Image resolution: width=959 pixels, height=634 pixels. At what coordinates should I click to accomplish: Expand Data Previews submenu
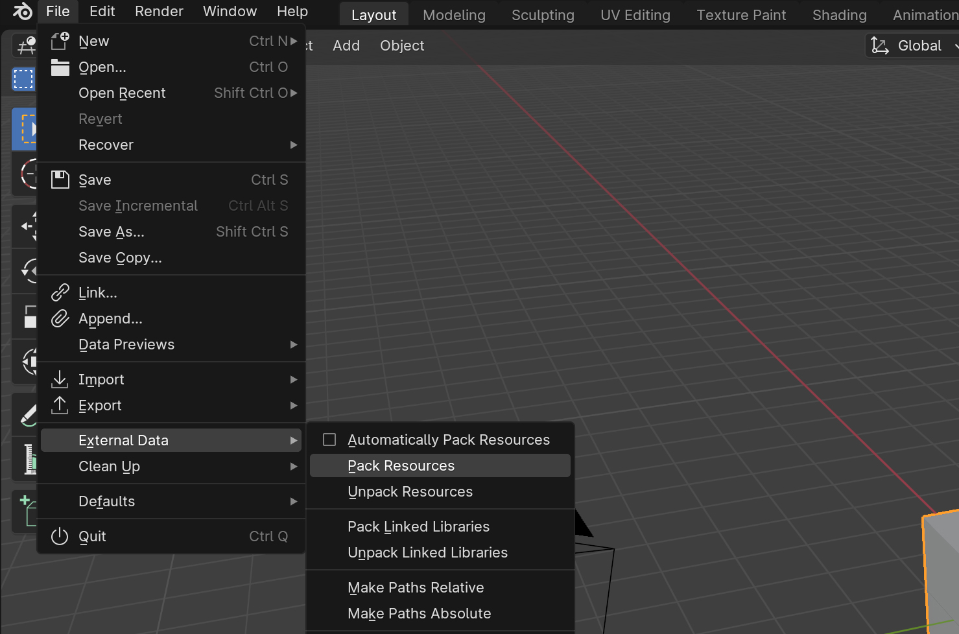[294, 344]
